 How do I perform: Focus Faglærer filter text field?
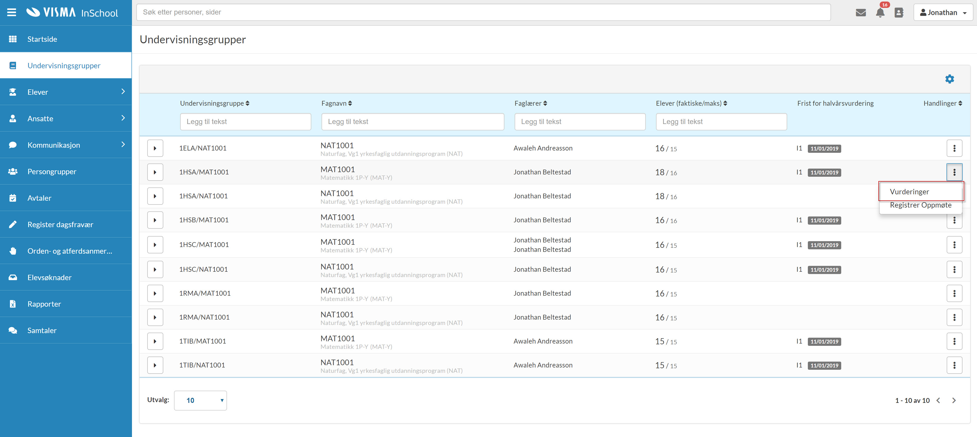[580, 122]
